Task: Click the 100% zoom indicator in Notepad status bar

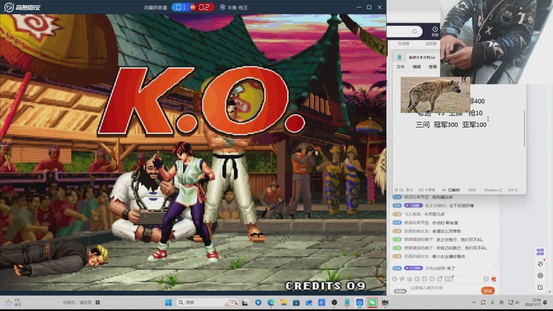Action: tap(471, 190)
